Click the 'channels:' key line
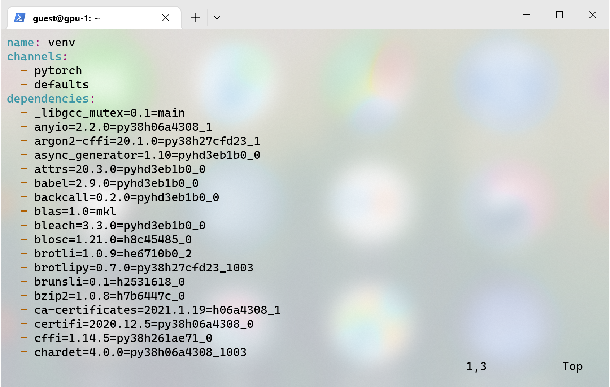Screen dimensions: 610x387 point(38,57)
